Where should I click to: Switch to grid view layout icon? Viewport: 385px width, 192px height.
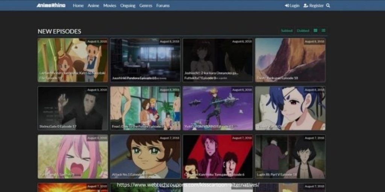[315, 31]
